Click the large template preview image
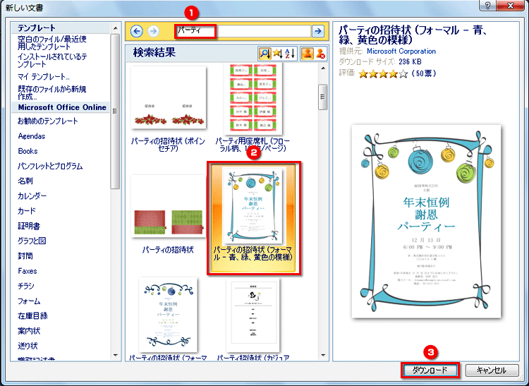Screen dimensions: 529x386 point(426,222)
